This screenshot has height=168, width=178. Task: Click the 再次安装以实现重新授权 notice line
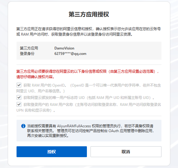click(x=48, y=136)
